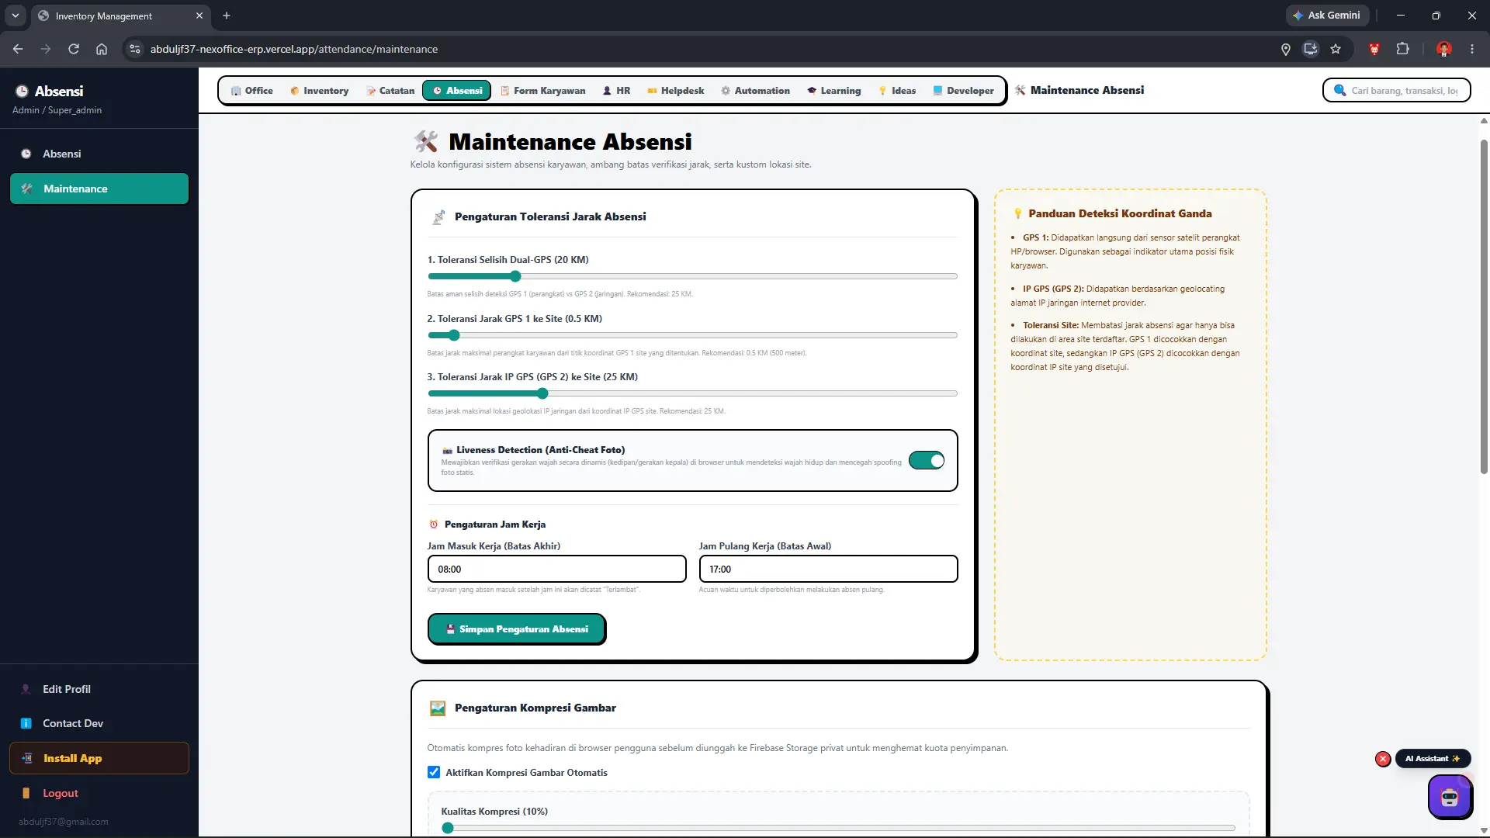Click the browser address bar URL
The image size is (1490, 838).
294,49
